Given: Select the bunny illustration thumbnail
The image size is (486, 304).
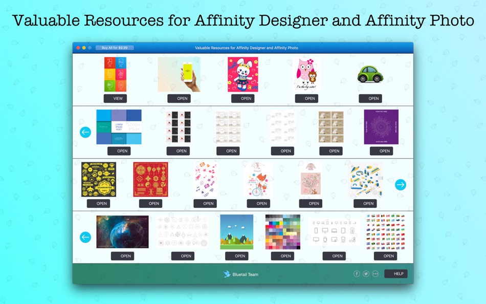Looking at the screenshot, I should pos(243,74).
